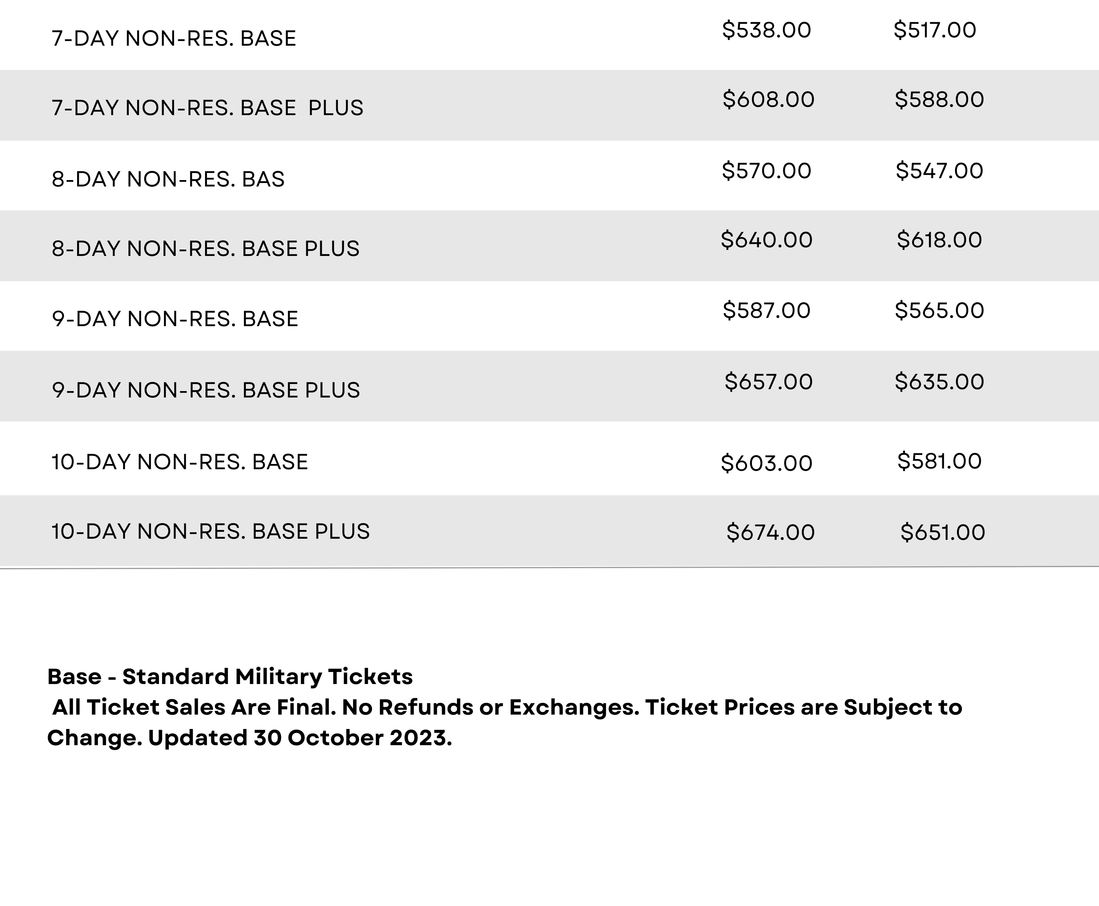Select the $640.00 price
Viewport: 1099px width, 906px height.
(766, 240)
